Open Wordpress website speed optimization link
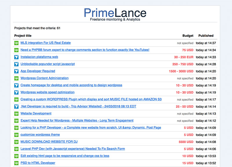This screenshot has width=232, height=167. tap(48, 92)
